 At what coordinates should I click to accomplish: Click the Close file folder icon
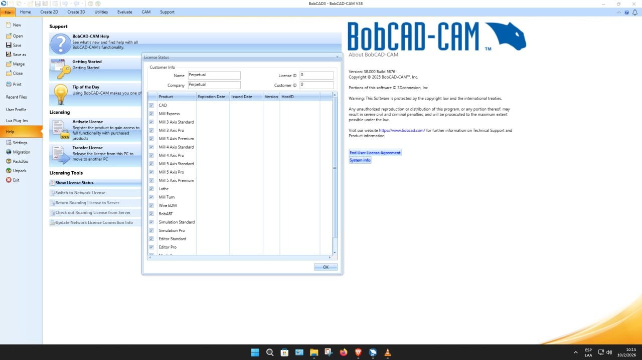click(9, 73)
